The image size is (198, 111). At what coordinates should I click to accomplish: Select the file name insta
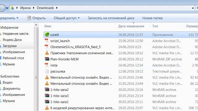[x=54, y=65]
